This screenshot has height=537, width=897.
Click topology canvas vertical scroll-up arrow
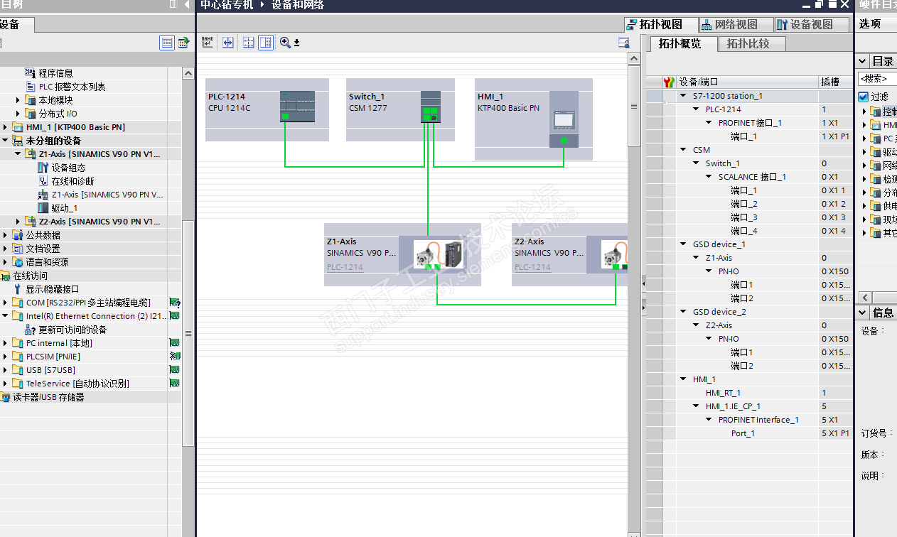click(x=634, y=59)
